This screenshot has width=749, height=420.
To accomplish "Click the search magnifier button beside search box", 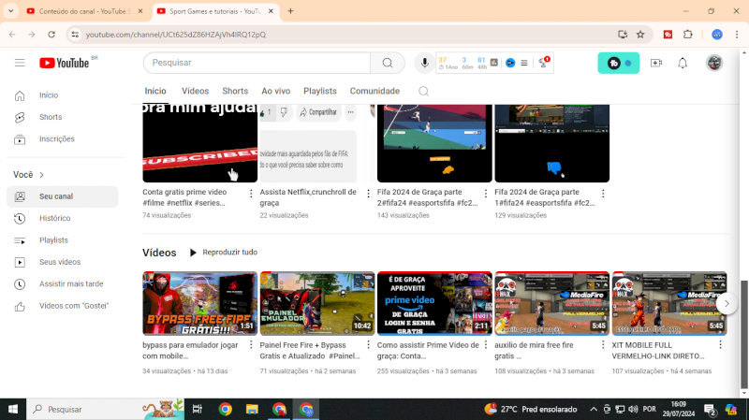I will pos(387,63).
